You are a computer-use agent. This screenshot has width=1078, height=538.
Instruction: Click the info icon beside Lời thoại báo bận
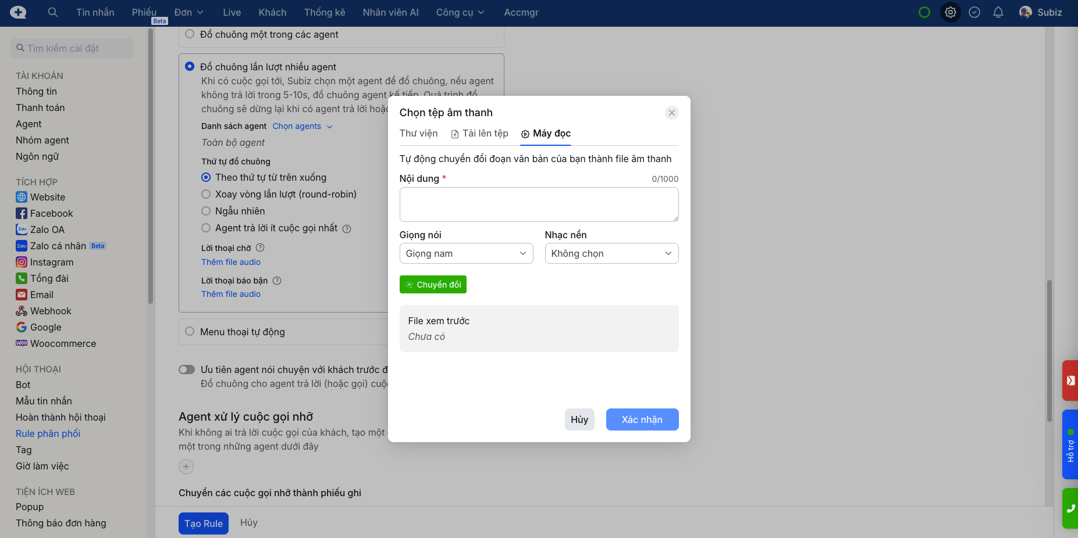click(x=277, y=281)
